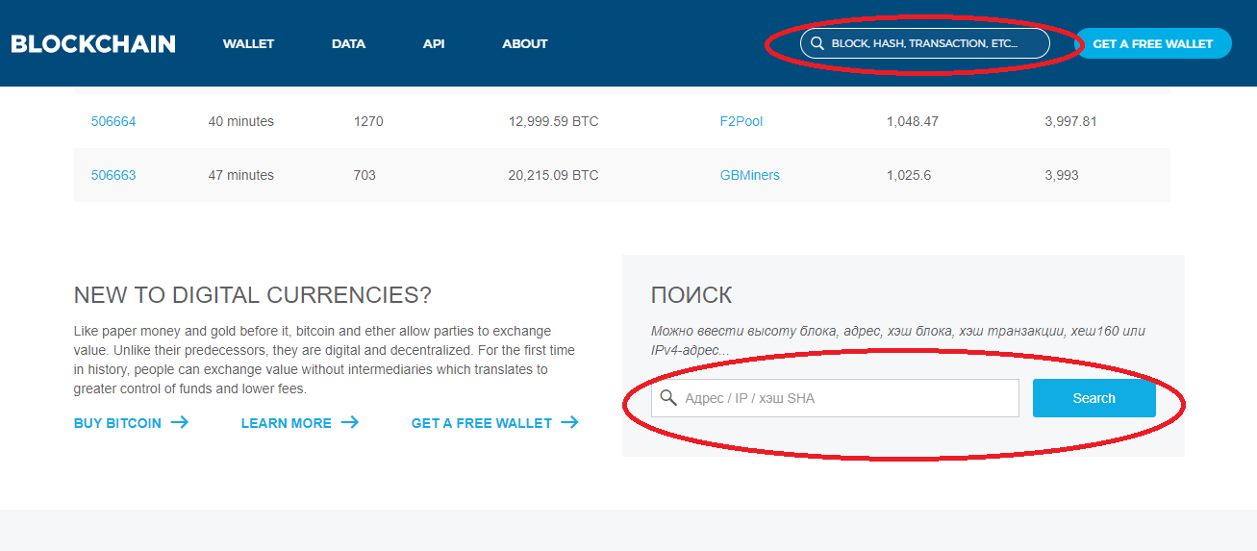Select the 3,997.81 weight value

point(1071,121)
